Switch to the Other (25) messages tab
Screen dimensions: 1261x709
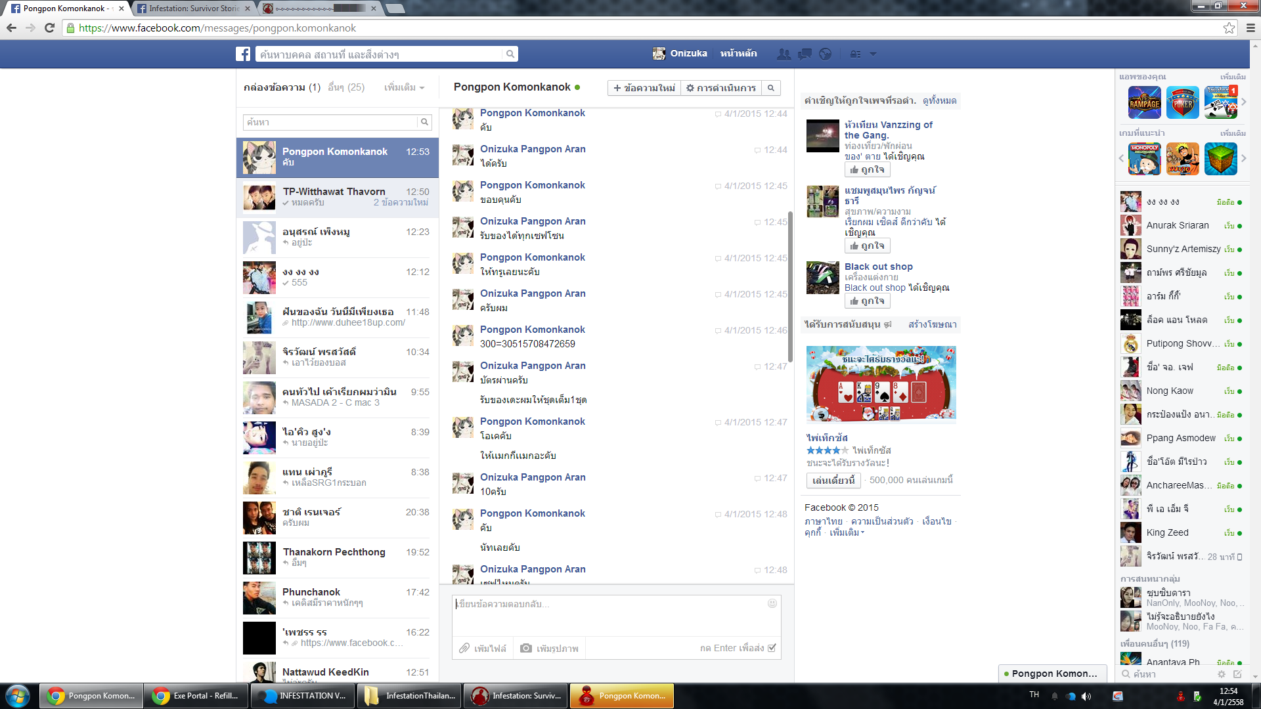coord(346,87)
